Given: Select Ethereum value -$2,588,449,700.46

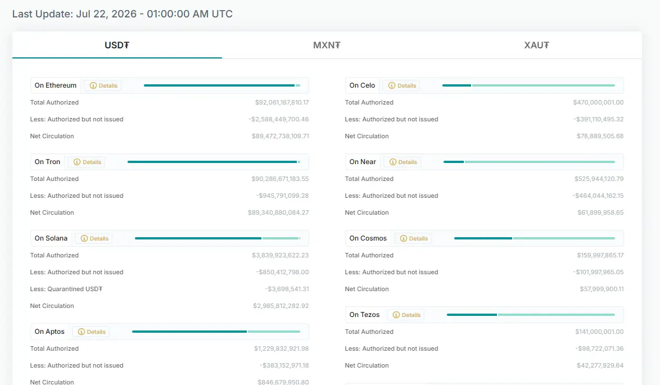Looking at the screenshot, I should [279, 120].
